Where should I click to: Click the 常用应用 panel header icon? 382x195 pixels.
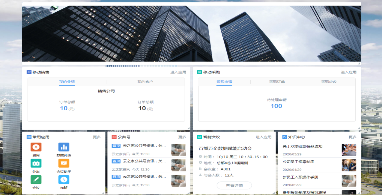point(29,137)
